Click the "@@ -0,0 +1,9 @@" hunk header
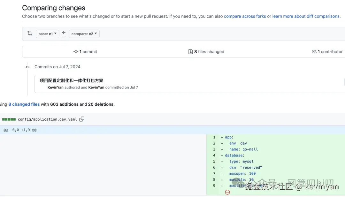 point(20,130)
